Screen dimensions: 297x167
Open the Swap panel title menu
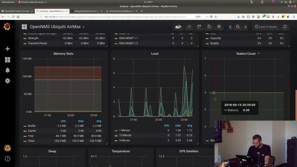click(52, 151)
